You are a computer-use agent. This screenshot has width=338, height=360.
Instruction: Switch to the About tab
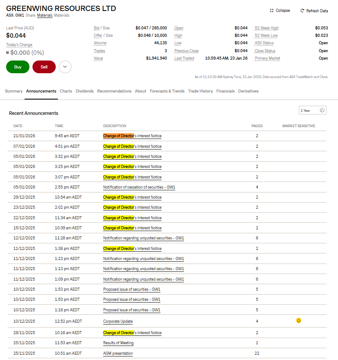[140, 91]
